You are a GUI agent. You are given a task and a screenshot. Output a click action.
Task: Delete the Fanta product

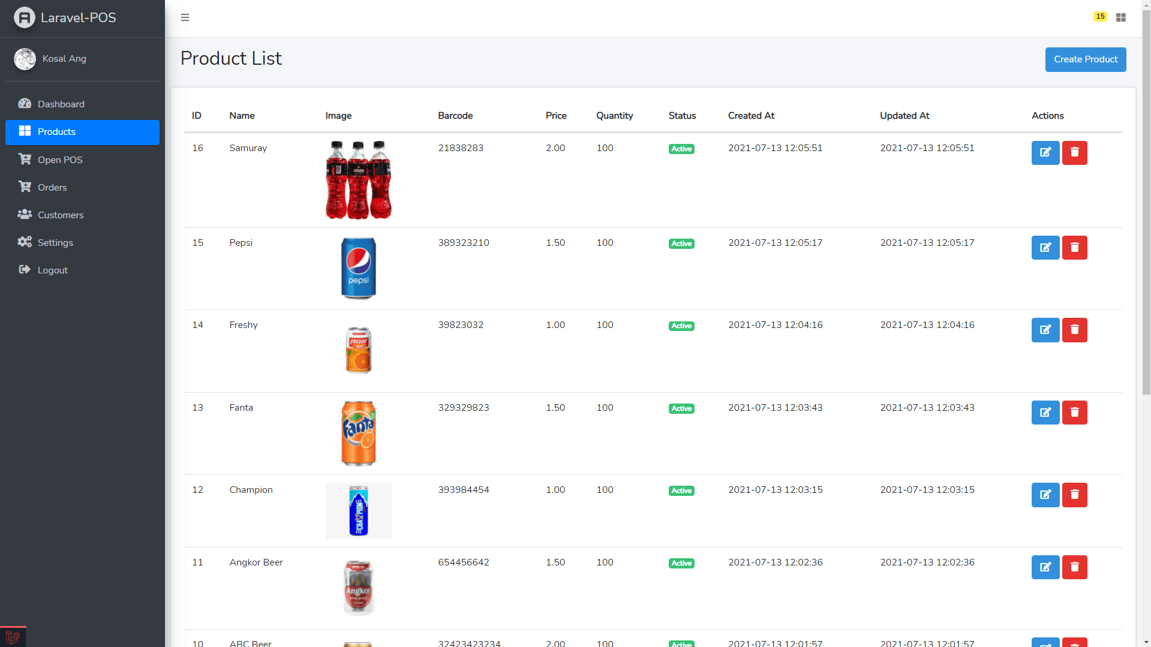click(1074, 412)
